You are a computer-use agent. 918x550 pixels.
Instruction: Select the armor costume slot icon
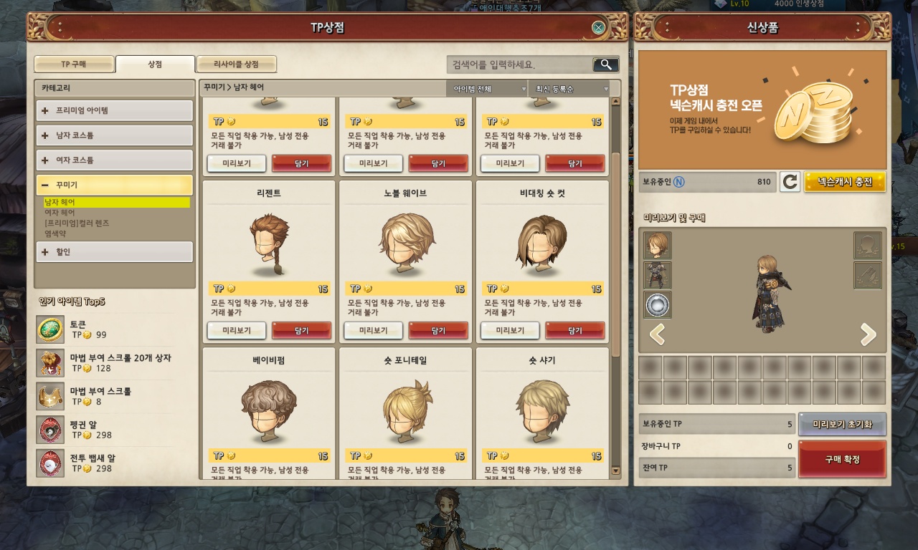click(658, 275)
